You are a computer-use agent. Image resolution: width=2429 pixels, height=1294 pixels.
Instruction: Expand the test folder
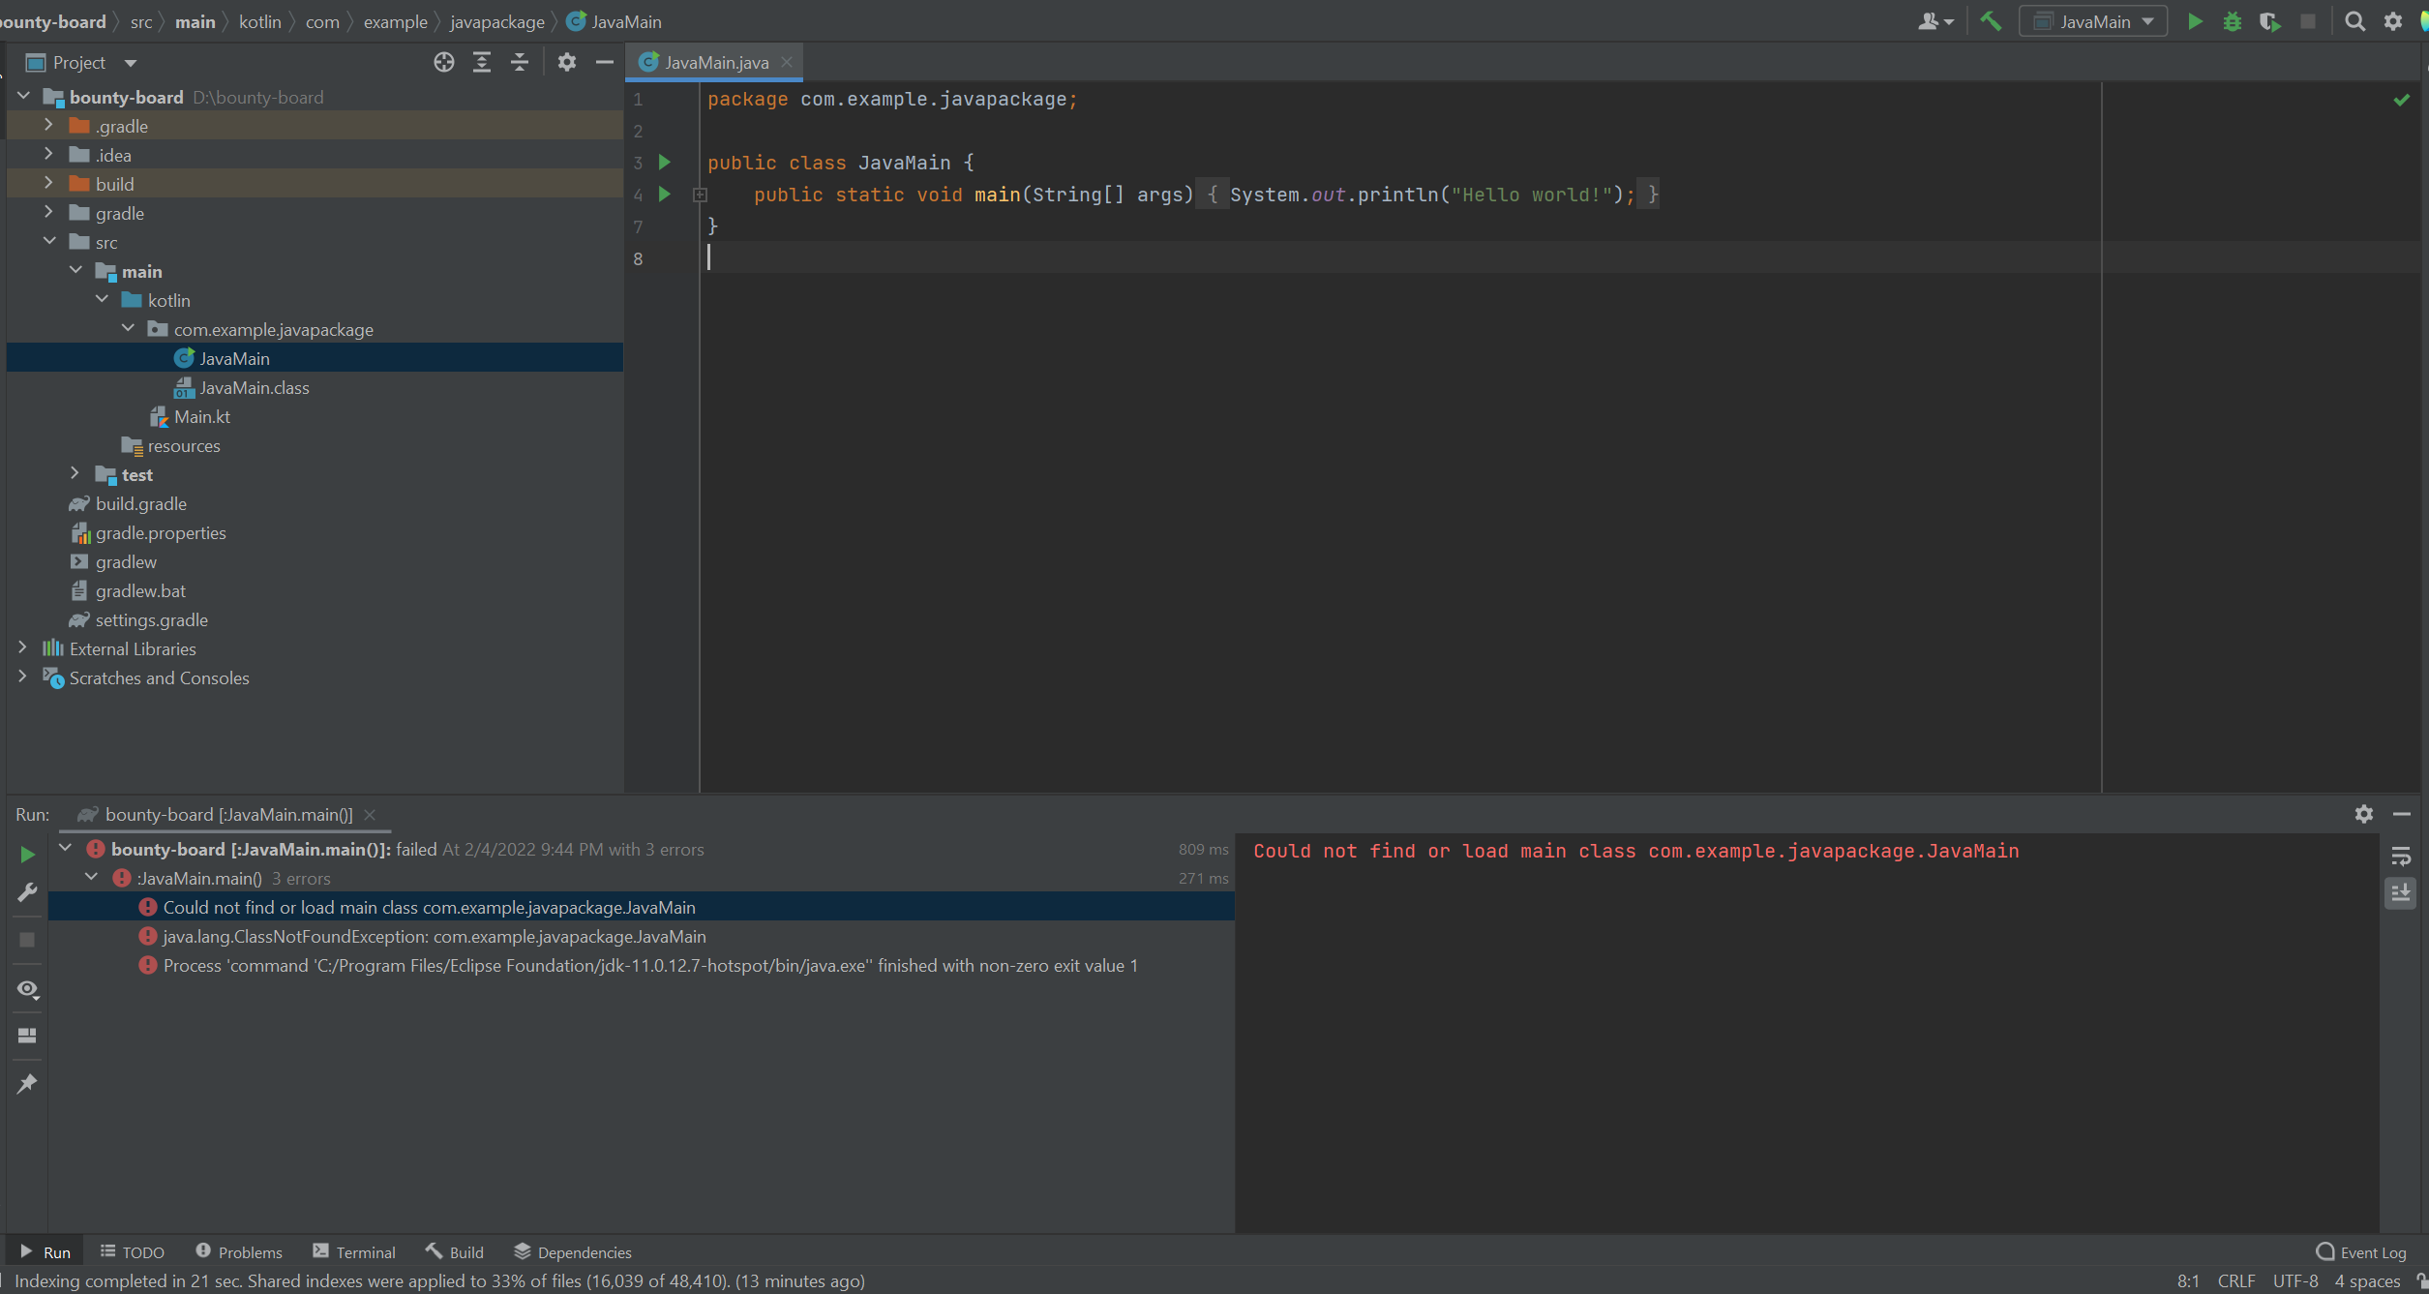click(x=75, y=473)
